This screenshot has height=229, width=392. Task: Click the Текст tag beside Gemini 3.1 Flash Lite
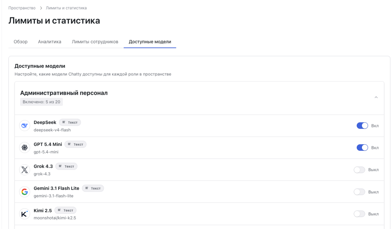coord(93,188)
